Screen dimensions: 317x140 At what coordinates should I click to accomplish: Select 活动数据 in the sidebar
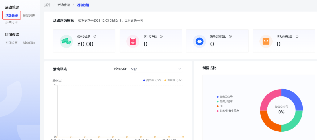pos(12,15)
